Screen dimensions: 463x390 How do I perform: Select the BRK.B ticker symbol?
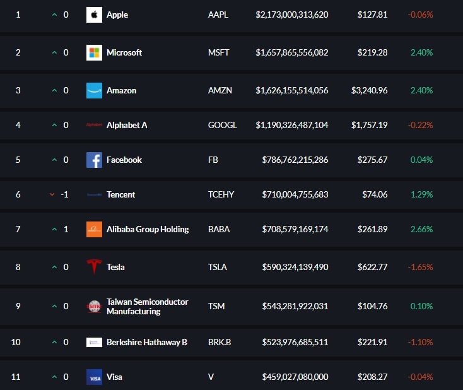click(220, 342)
